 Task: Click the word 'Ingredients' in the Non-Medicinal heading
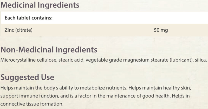pyautogui.click(x=76, y=50)
